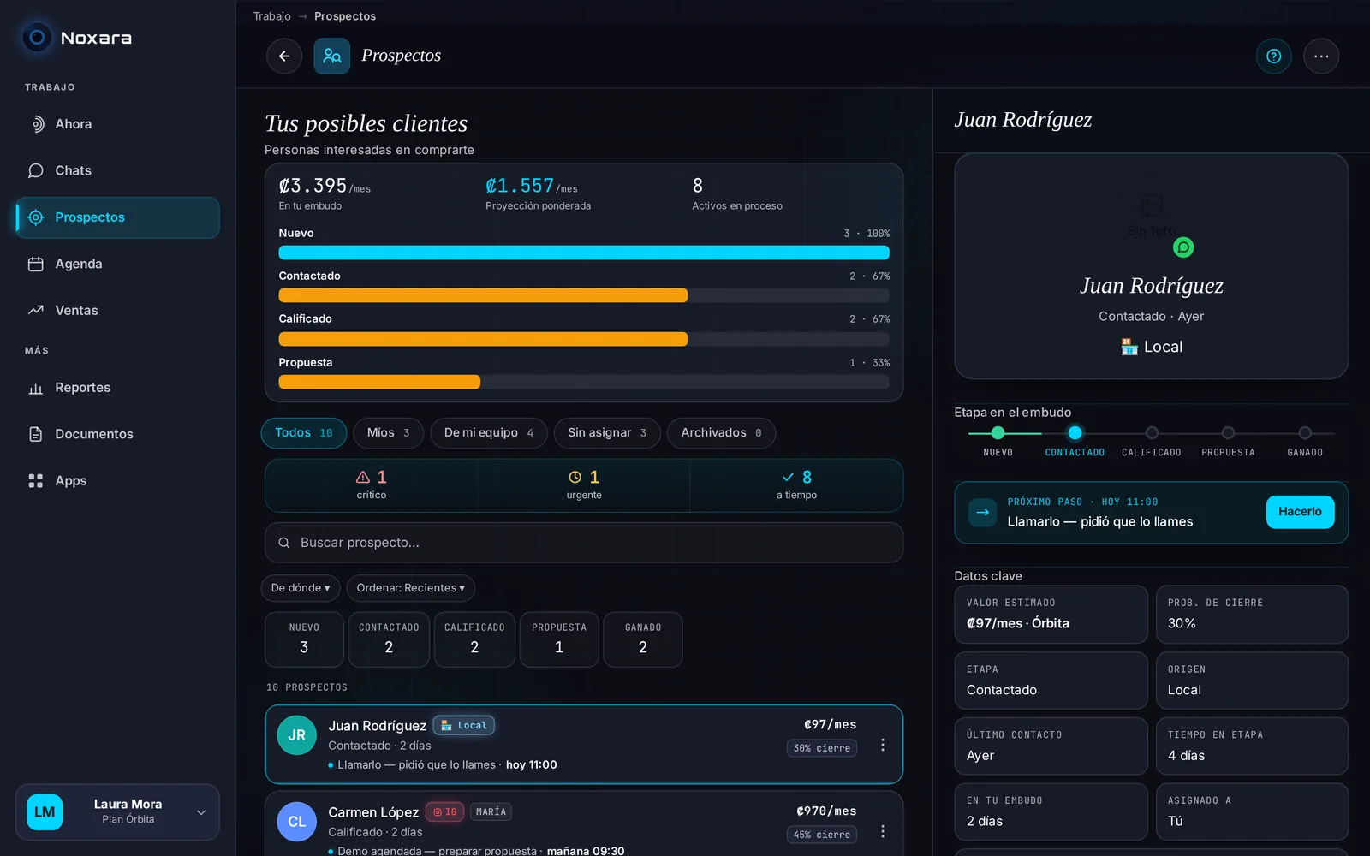Show the Sin asignar tab

(x=607, y=433)
